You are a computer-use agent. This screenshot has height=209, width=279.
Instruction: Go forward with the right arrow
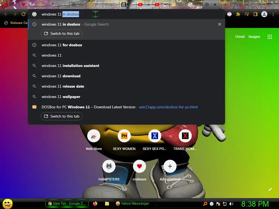coord(15,14)
